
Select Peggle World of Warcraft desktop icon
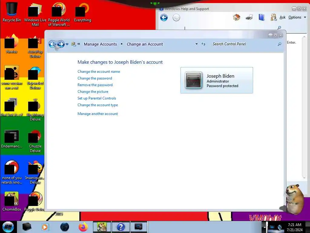59,14
